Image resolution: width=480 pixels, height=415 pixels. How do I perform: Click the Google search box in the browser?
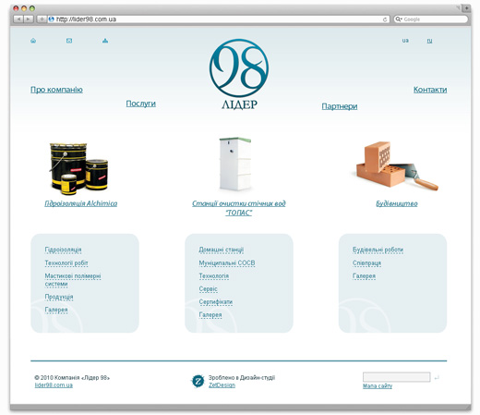coord(431,19)
